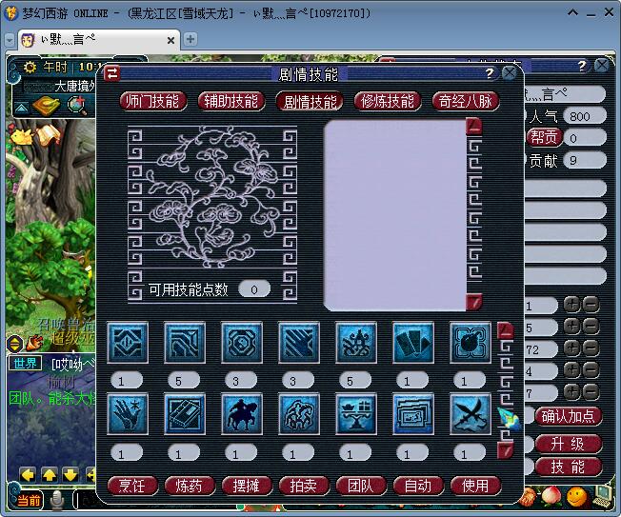This screenshot has height=517, width=621.
Task: Click the yellow down-arrow chat button
Action: click(70, 475)
